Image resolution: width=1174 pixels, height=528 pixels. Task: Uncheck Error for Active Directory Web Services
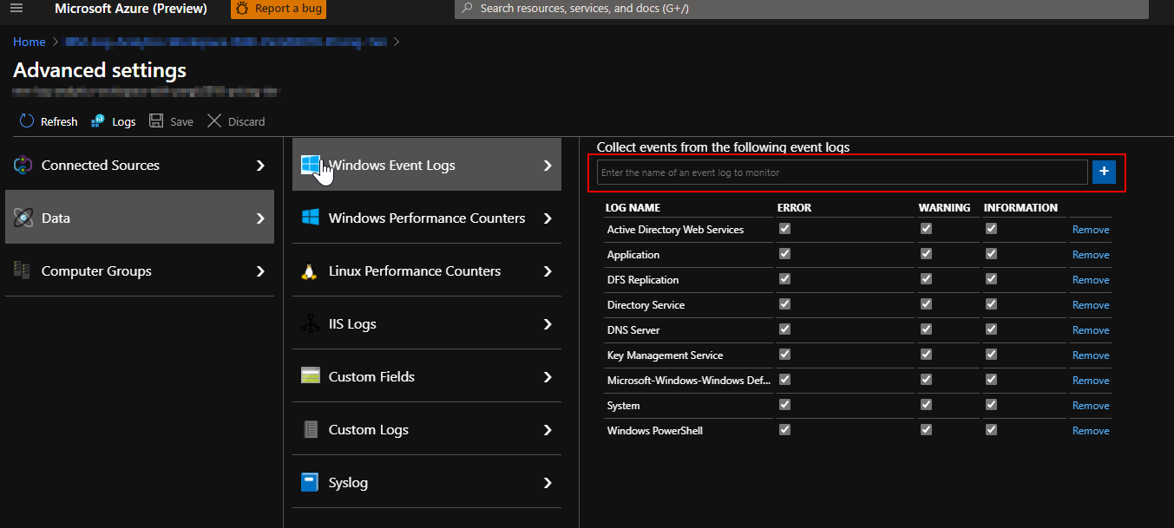784,229
